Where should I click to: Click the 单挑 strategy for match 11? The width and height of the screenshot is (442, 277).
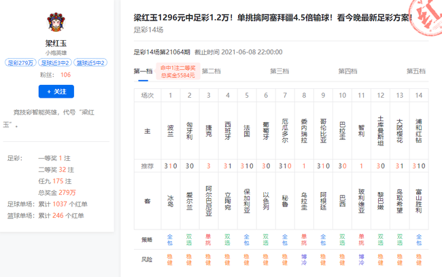point(361,240)
